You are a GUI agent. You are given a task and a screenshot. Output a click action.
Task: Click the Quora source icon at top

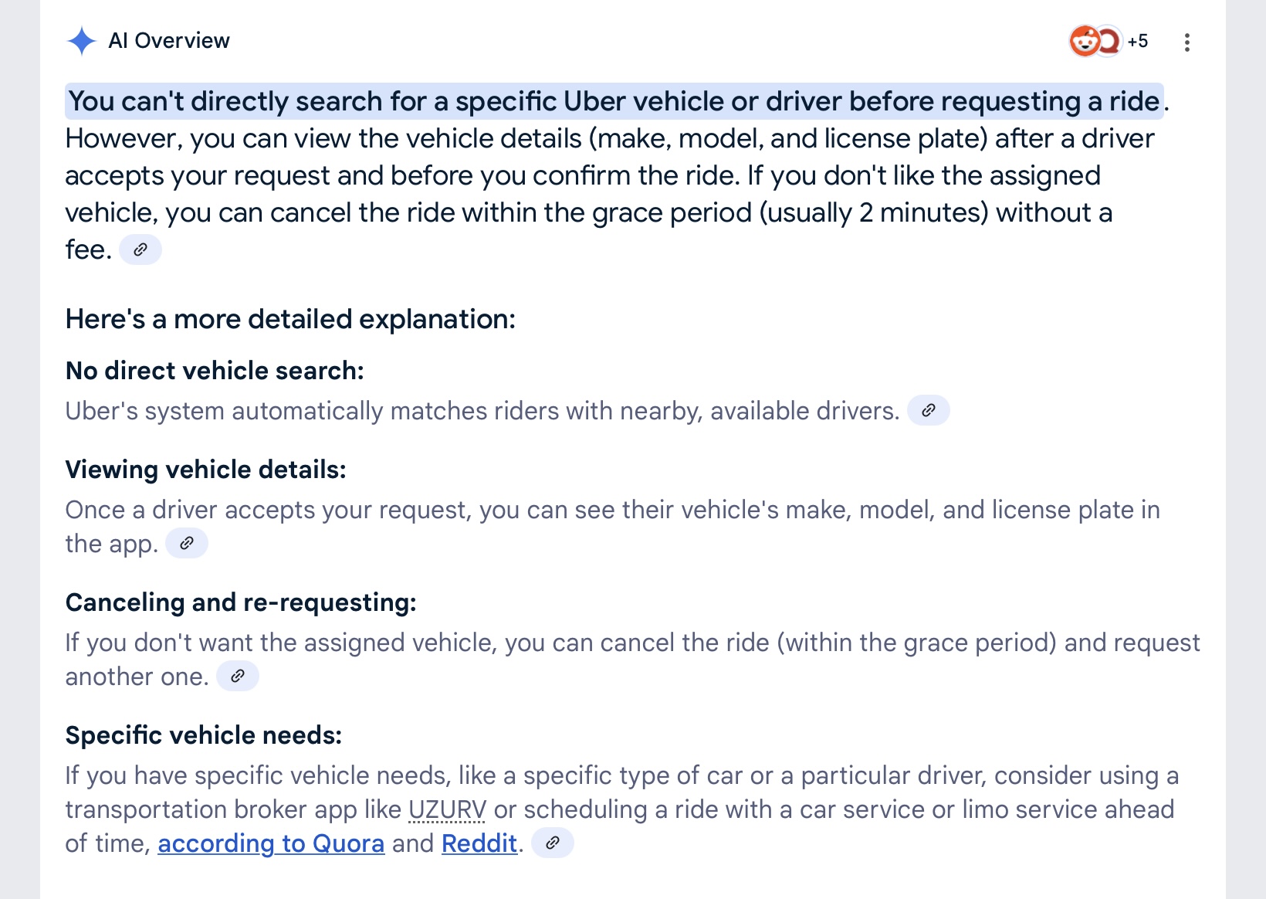(1109, 41)
